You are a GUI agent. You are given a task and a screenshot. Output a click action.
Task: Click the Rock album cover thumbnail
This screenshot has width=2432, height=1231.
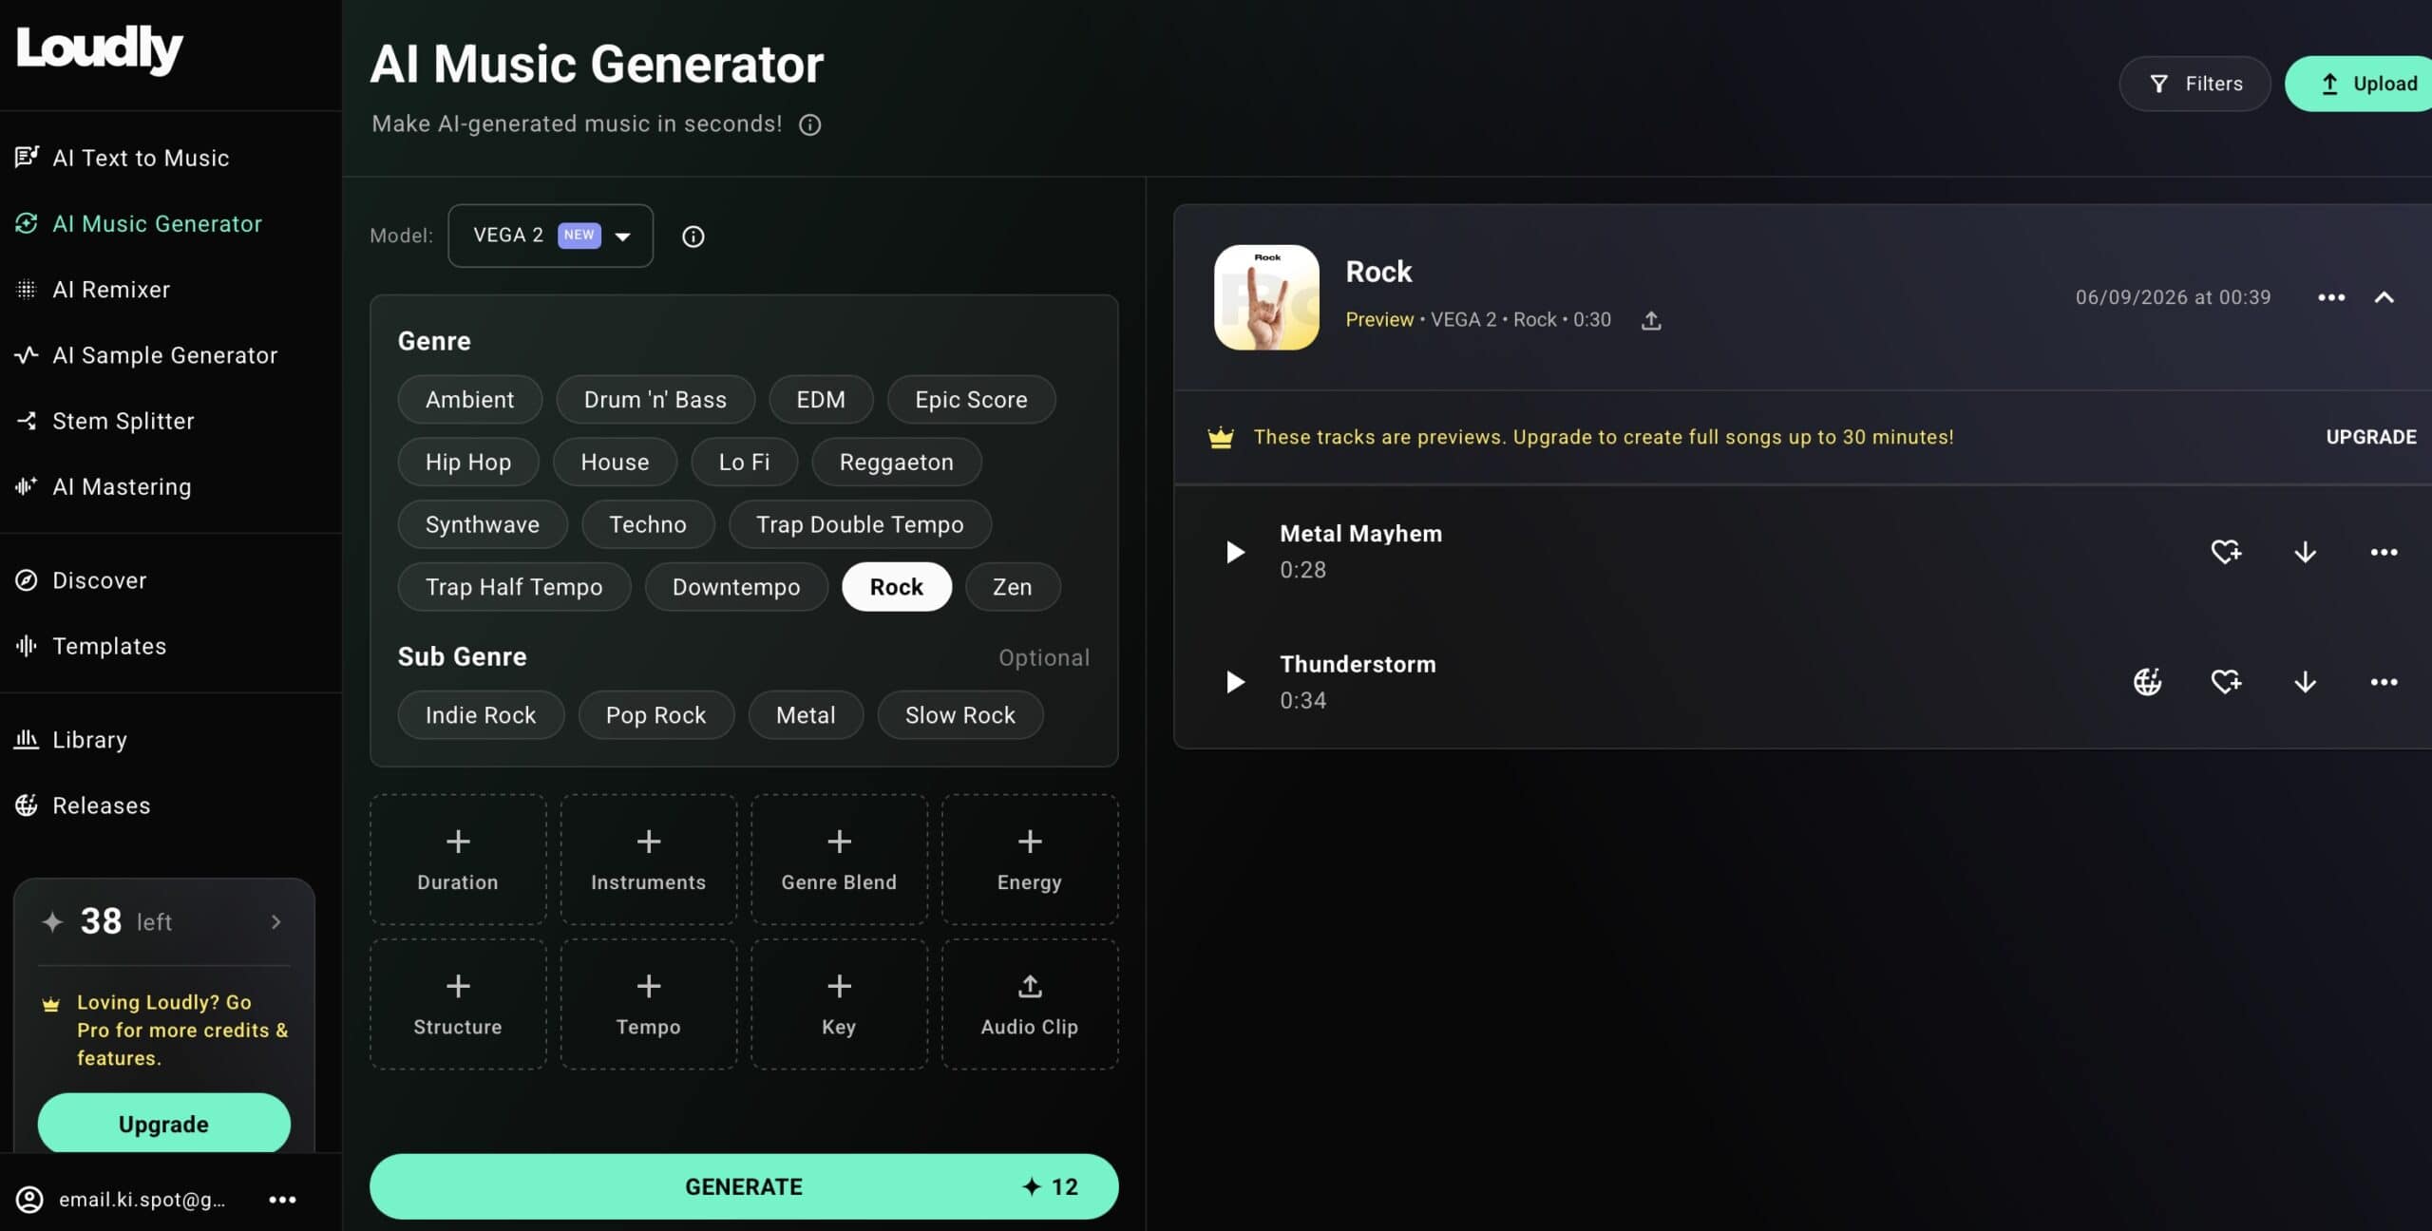1266,297
